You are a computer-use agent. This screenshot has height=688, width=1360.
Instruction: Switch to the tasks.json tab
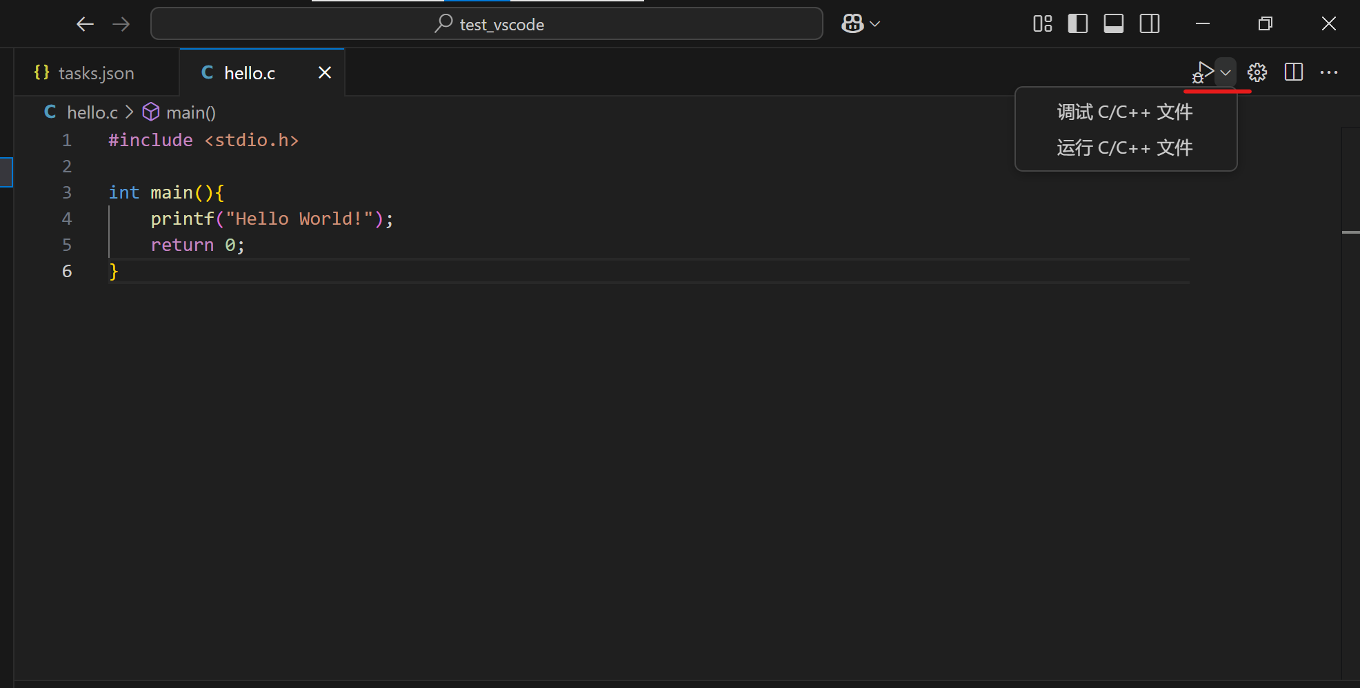95,72
